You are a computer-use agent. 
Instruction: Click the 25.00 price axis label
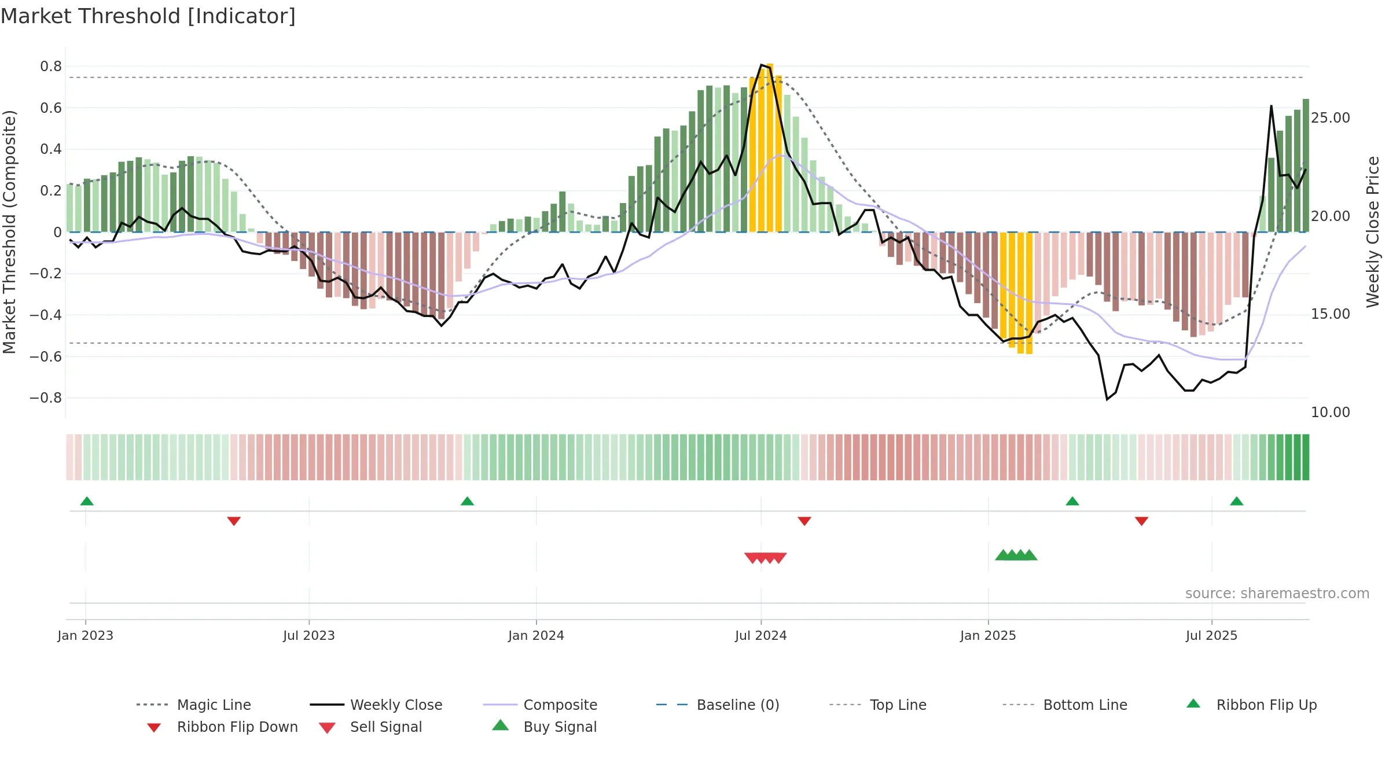click(x=1331, y=118)
